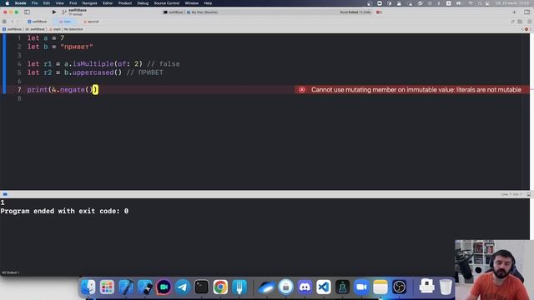The width and height of the screenshot is (534, 300).
Task: Expand the No Selection jump bar item
Action: point(73,29)
